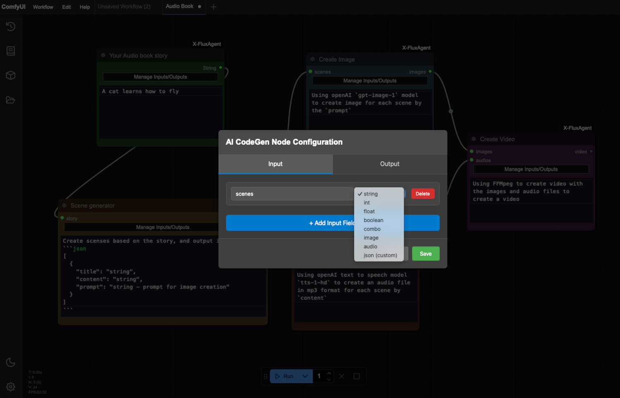
Task: Click audios input port on Create Video
Action: (x=472, y=160)
